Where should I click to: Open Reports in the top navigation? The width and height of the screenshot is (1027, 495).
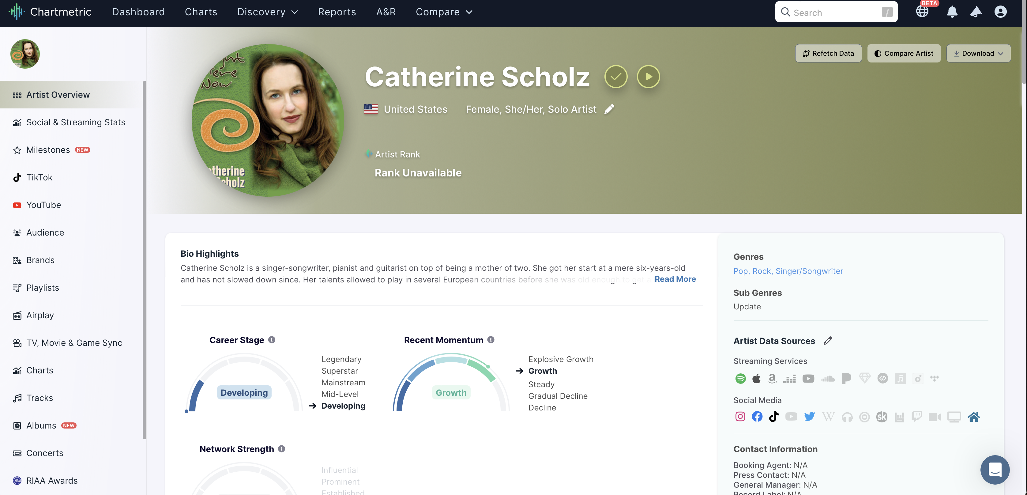(x=337, y=12)
